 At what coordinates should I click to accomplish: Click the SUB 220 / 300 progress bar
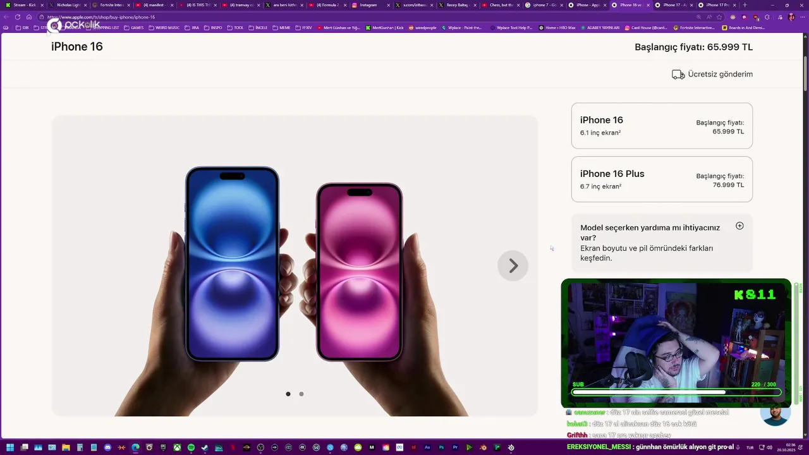676,392
